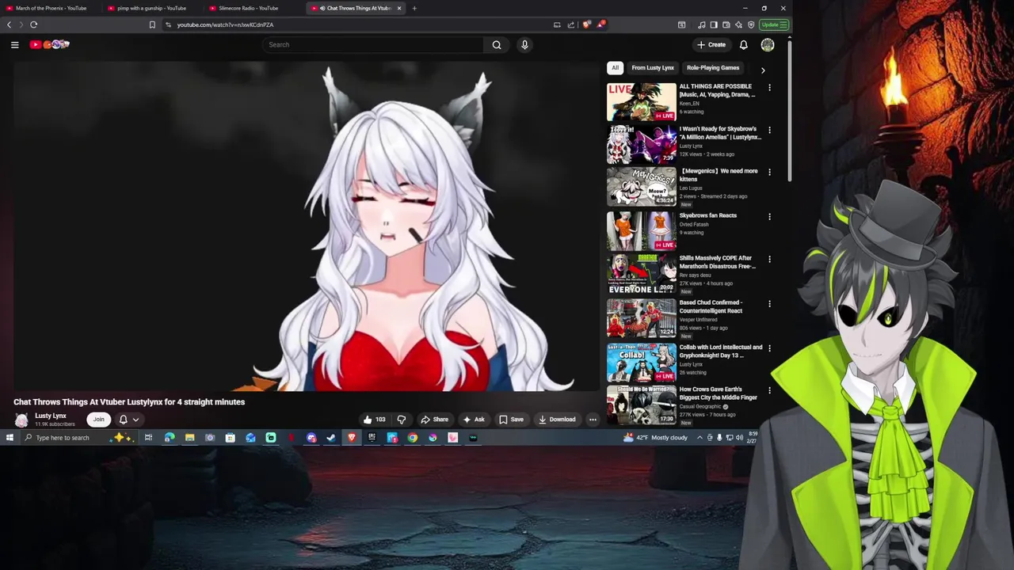Expand notification preferences chevron beside Join
The image size is (1014, 570).
135,420
